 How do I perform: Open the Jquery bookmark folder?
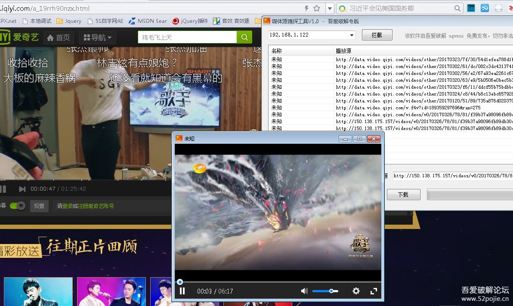click(69, 21)
